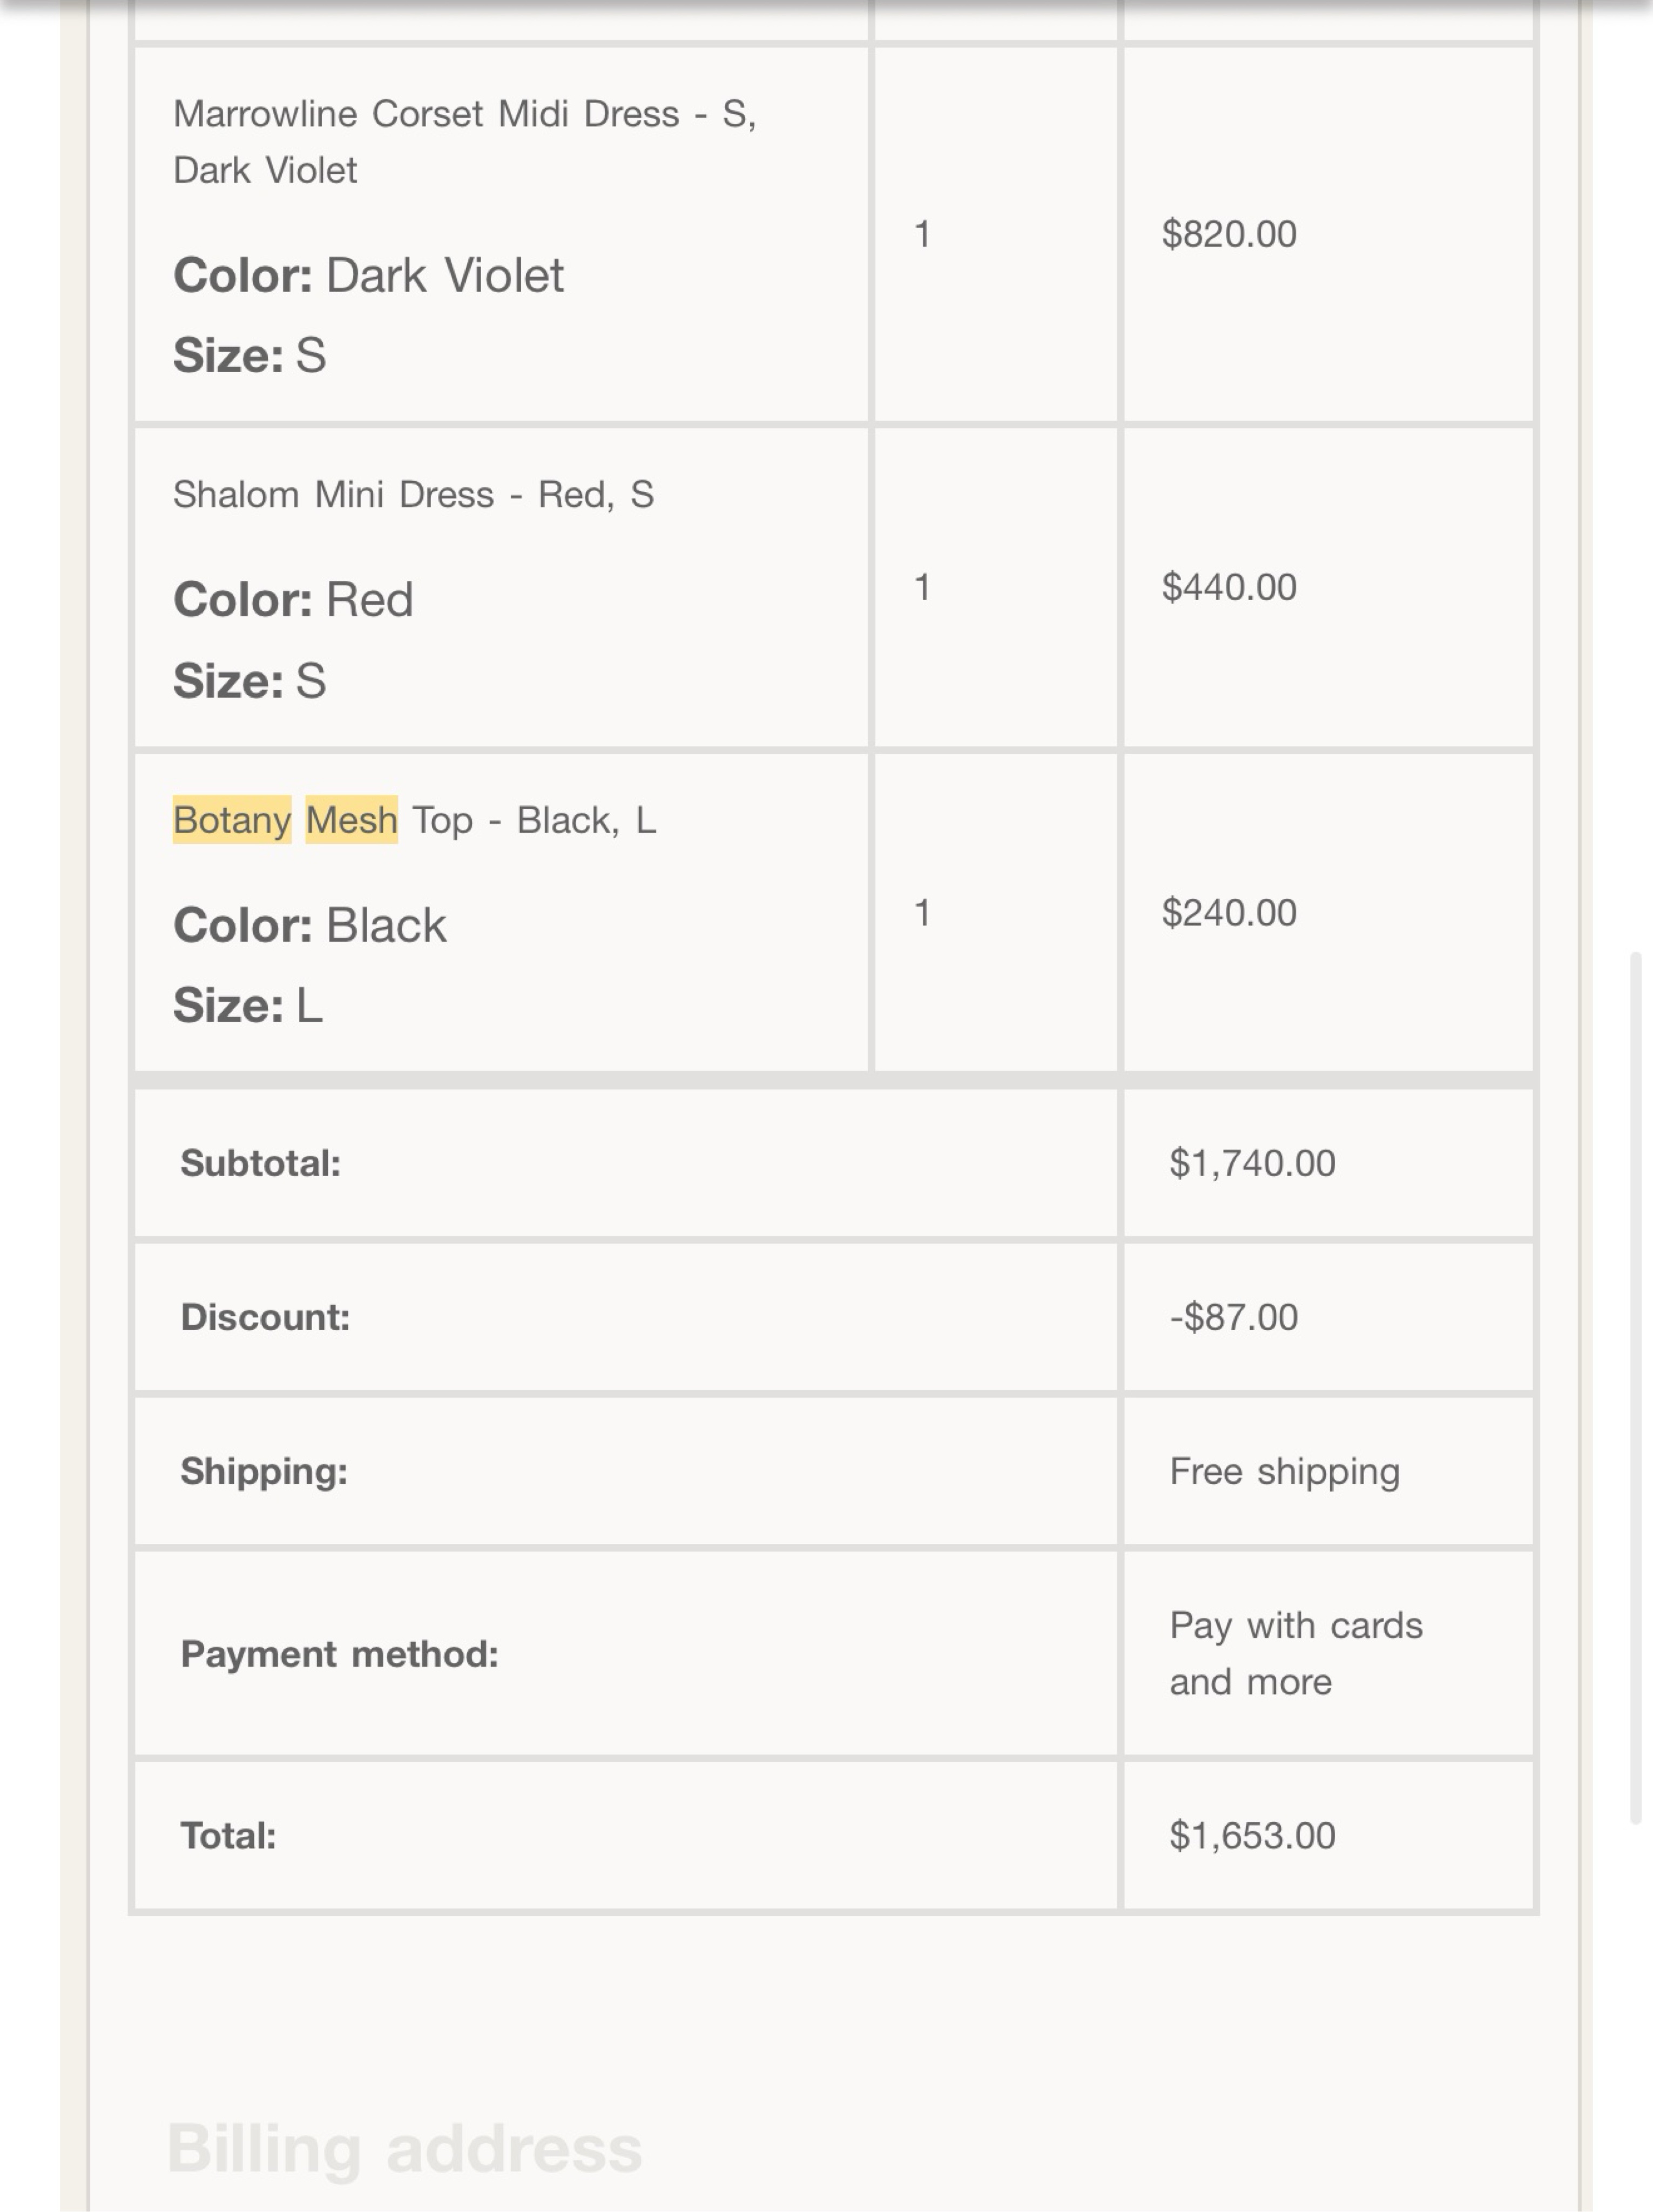The image size is (1653, 2212).
Task: Click the order Total $1,653.00
Action: tap(1252, 1836)
